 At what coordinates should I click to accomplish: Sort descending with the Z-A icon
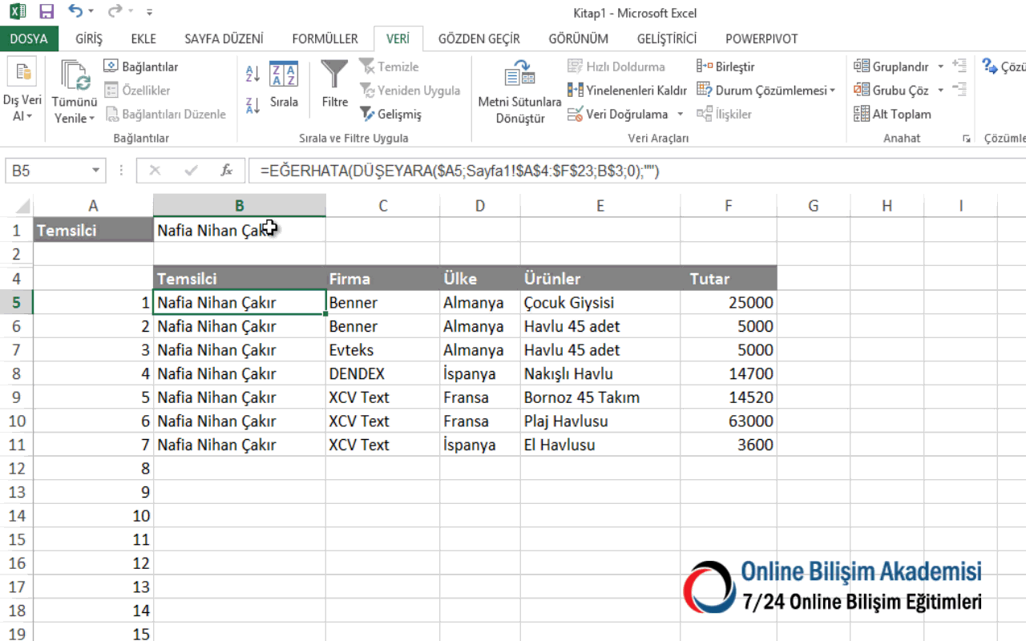click(x=252, y=105)
